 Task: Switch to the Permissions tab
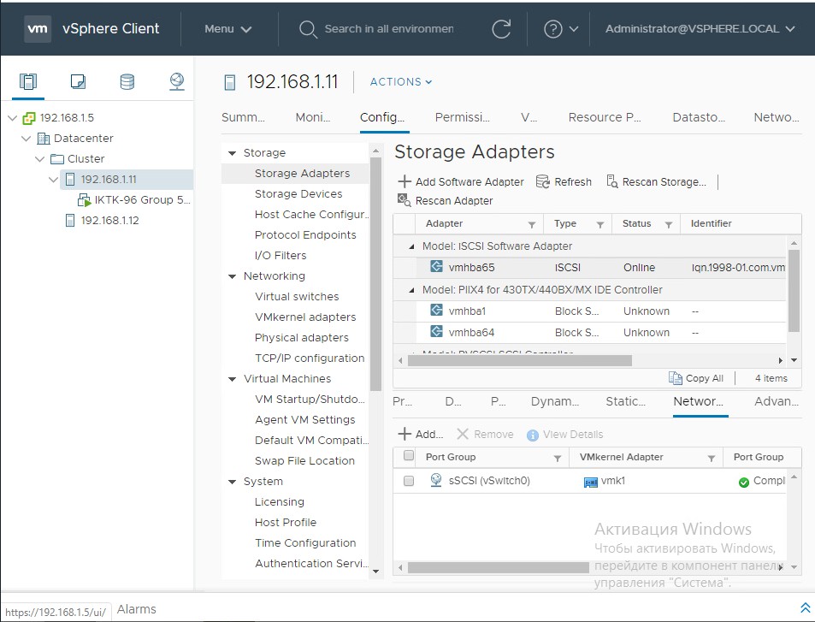point(462,117)
